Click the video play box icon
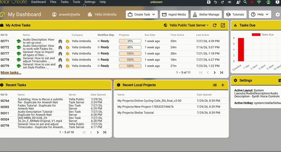 tap(277, 2)
